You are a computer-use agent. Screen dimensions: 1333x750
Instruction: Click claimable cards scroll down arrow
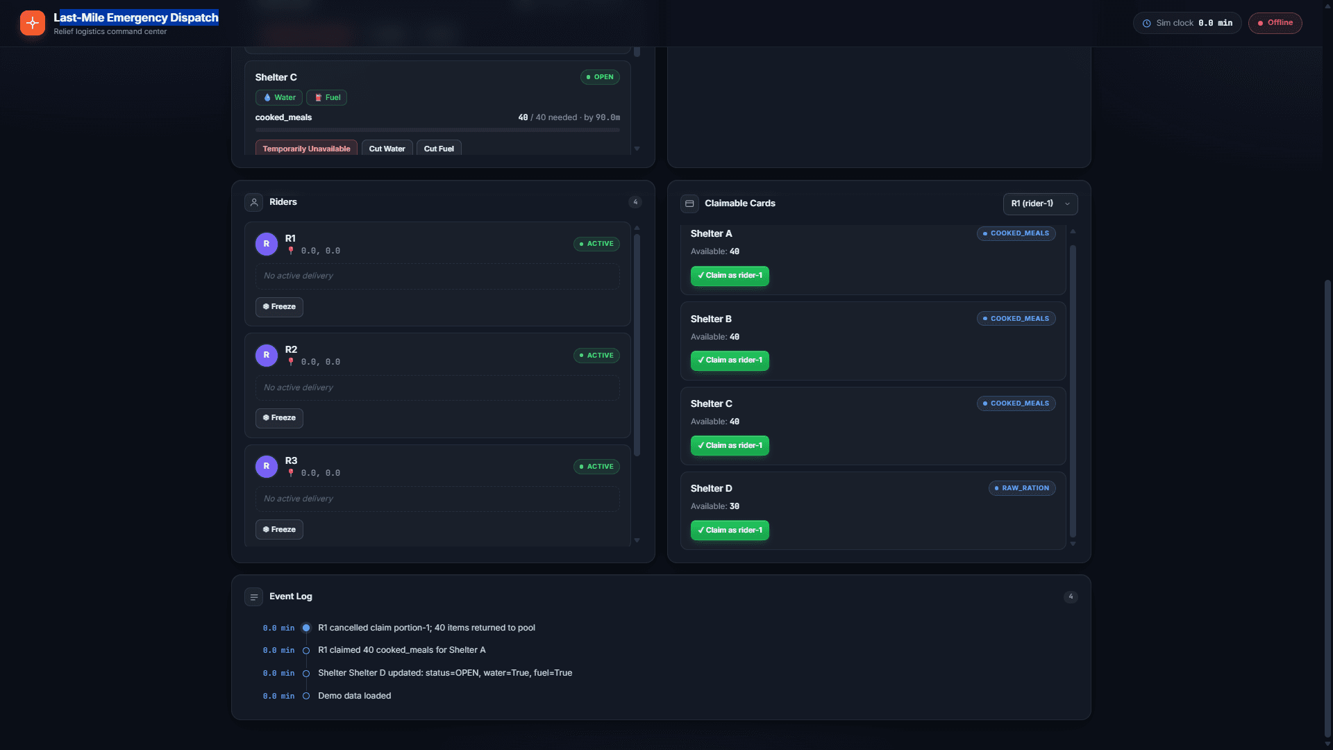1073,544
